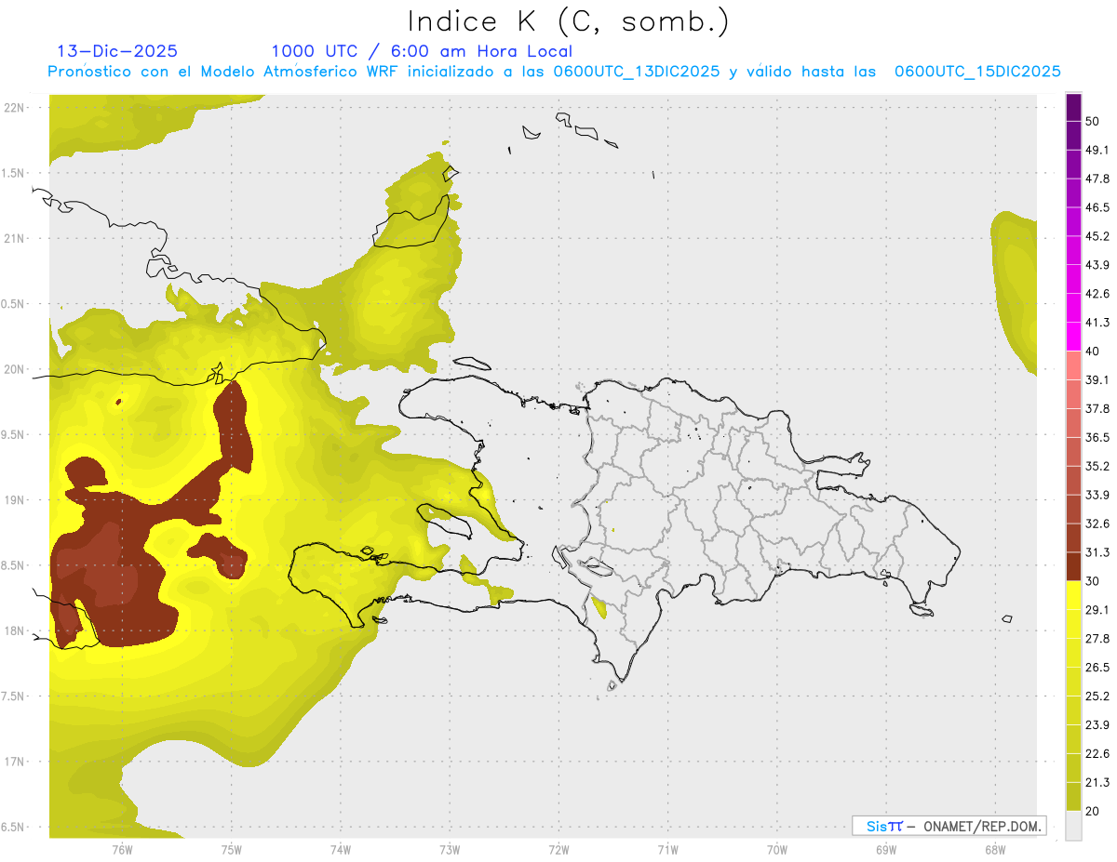
Task: Click the legend value "23.9"
Action: pyautogui.click(x=1097, y=724)
